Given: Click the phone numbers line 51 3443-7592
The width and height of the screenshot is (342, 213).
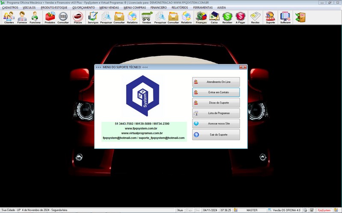Looking at the screenshot, I should pyautogui.click(x=142, y=124).
